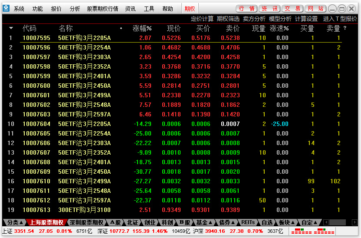Open 卖方分析 tool

254,19
